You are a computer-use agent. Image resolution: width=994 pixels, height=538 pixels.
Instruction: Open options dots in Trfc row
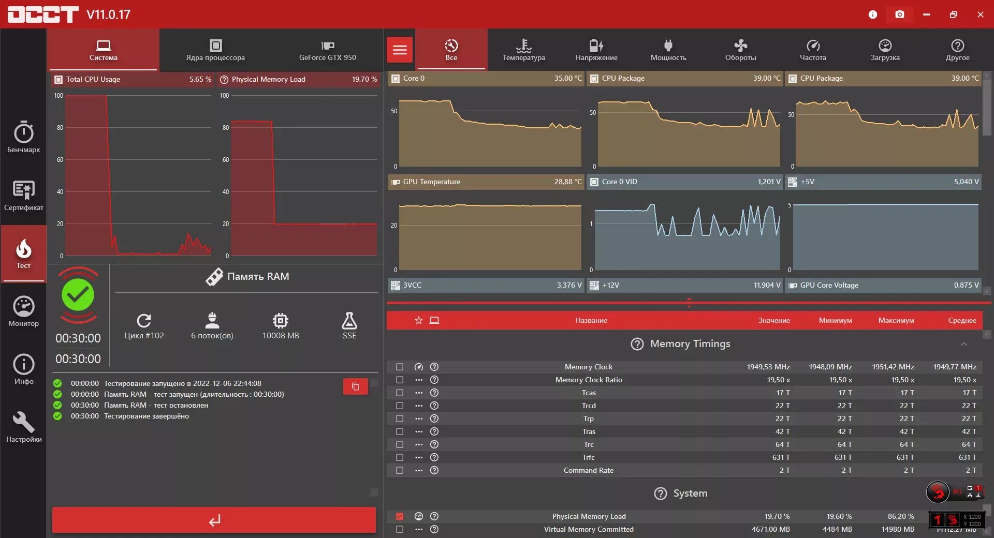[x=418, y=457]
